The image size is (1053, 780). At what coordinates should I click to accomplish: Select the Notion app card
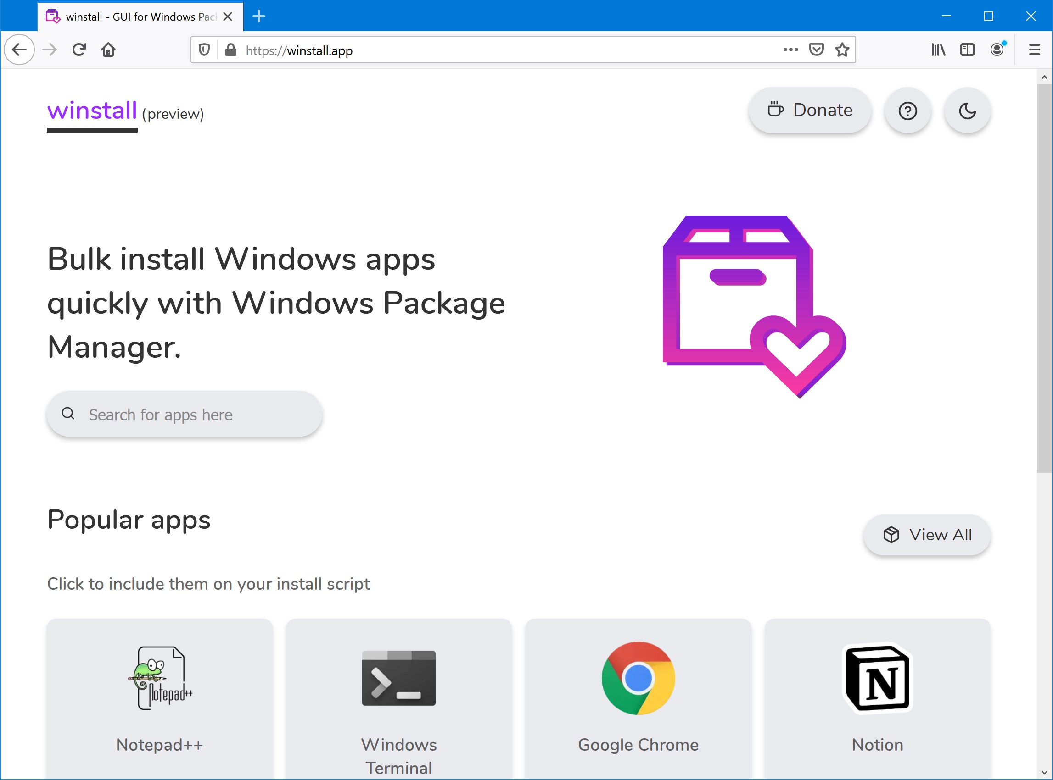tap(878, 699)
